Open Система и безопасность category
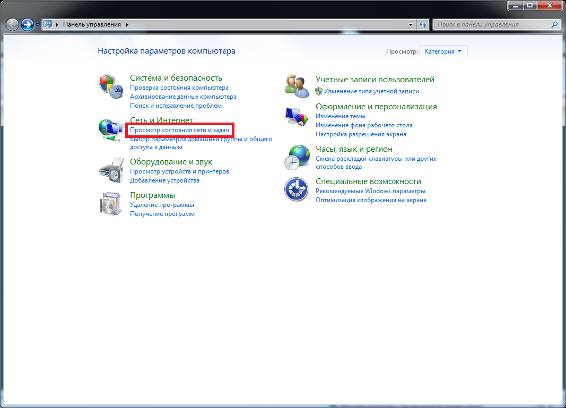The width and height of the screenshot is (566, 408). click(x=176, y=78)
